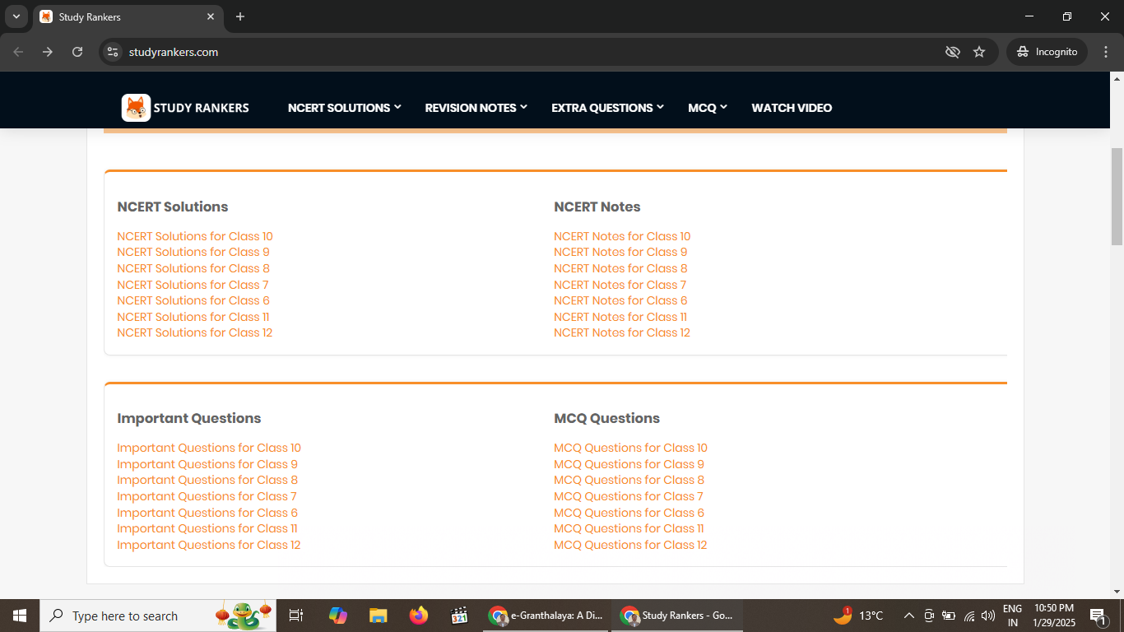
Task: Open the battery status tray icon
Action: point(949,616)
